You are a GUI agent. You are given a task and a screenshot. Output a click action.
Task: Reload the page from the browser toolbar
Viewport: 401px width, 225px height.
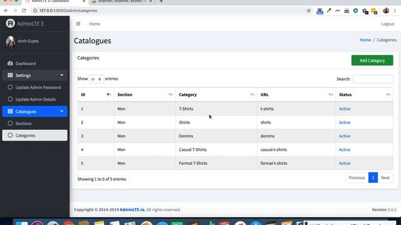tap(24, 11)
